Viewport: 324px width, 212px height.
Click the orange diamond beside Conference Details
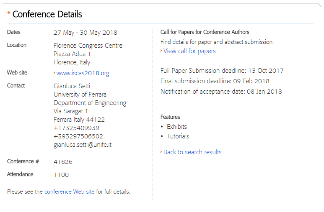coord(9,13)
